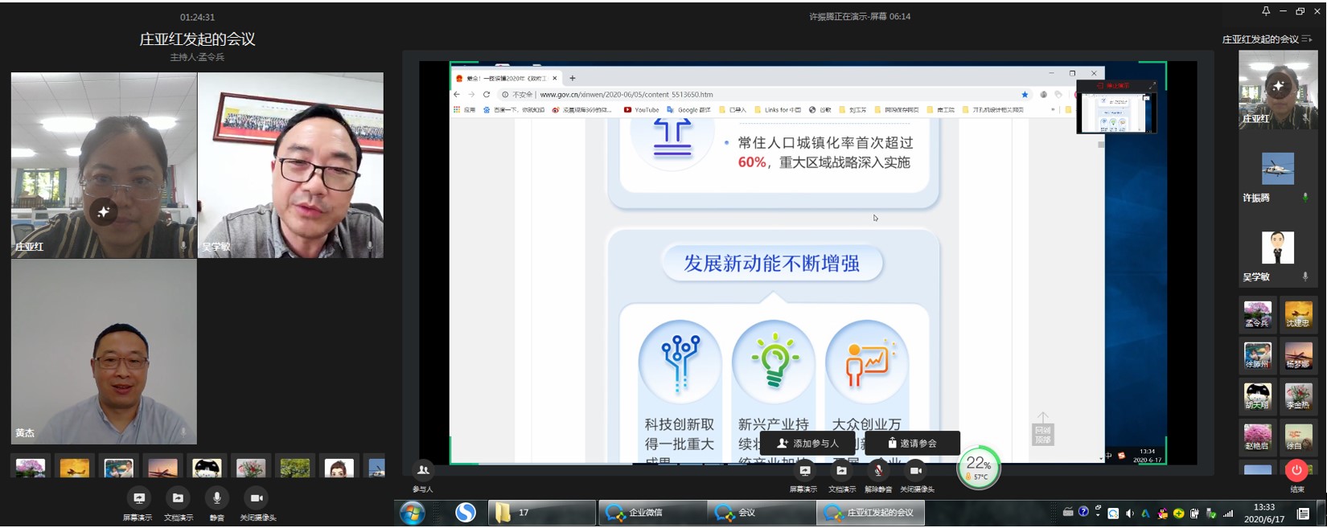Select 许振腾's helicopter avatar in participant list

pyautogui.click(x=1277, y=170)
